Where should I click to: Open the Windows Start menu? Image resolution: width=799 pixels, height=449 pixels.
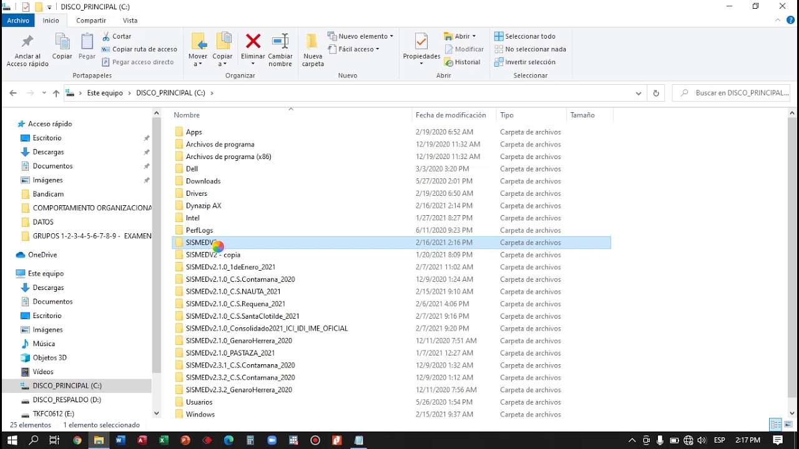(x=12, y=440)
